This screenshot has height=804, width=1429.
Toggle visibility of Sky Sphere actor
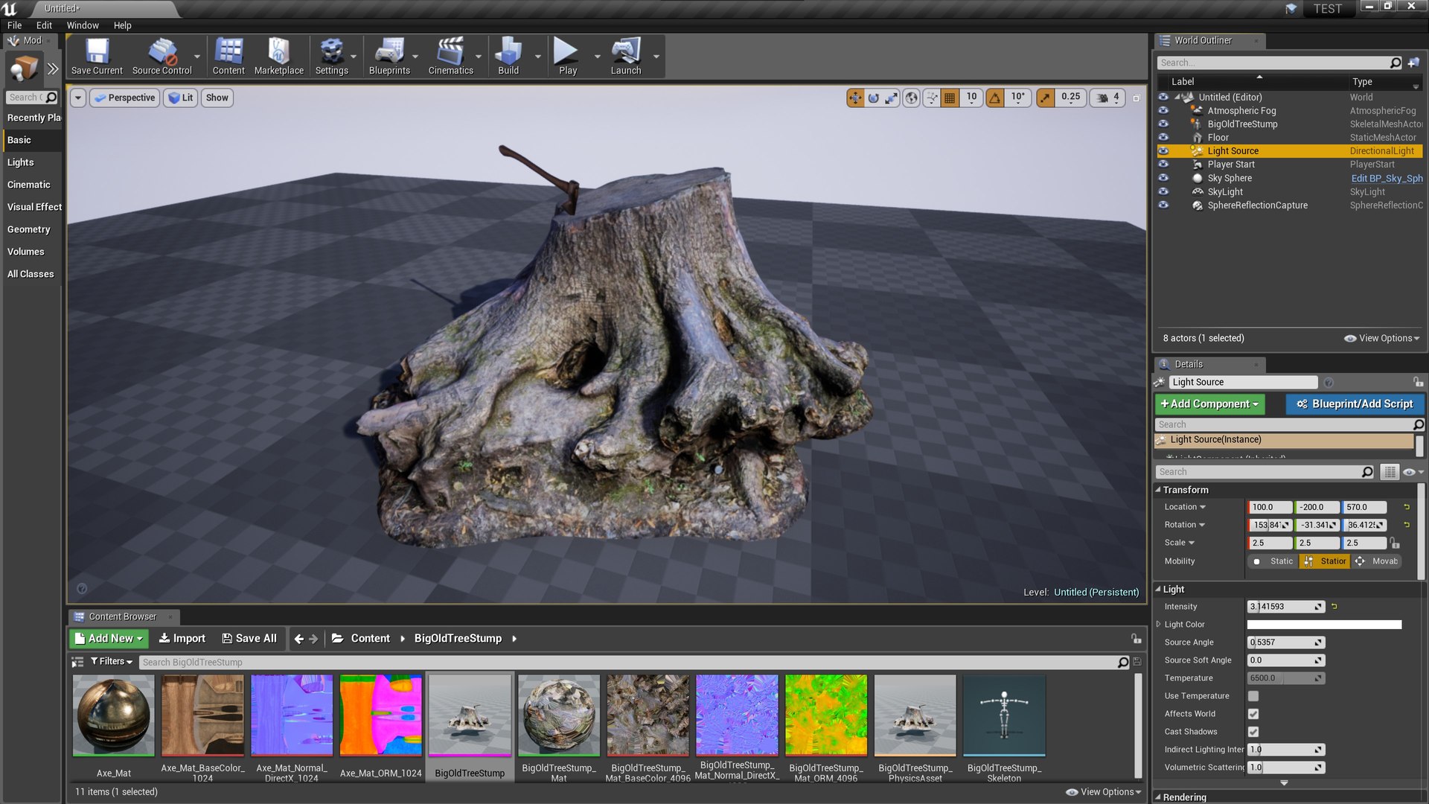[1163, 178]
